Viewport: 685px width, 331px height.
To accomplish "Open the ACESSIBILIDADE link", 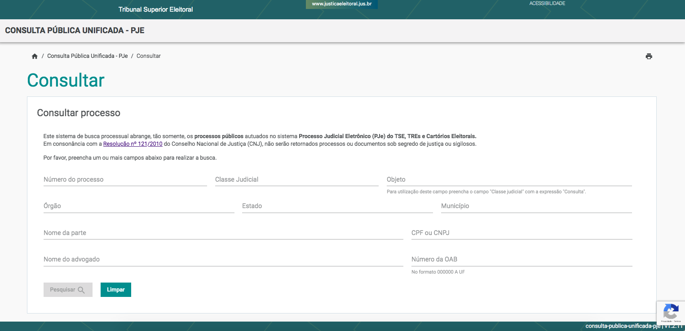I will (547, 4).
